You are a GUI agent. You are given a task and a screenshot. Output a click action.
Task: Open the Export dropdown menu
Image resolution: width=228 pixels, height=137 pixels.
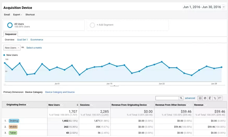(x=17, y=15)
